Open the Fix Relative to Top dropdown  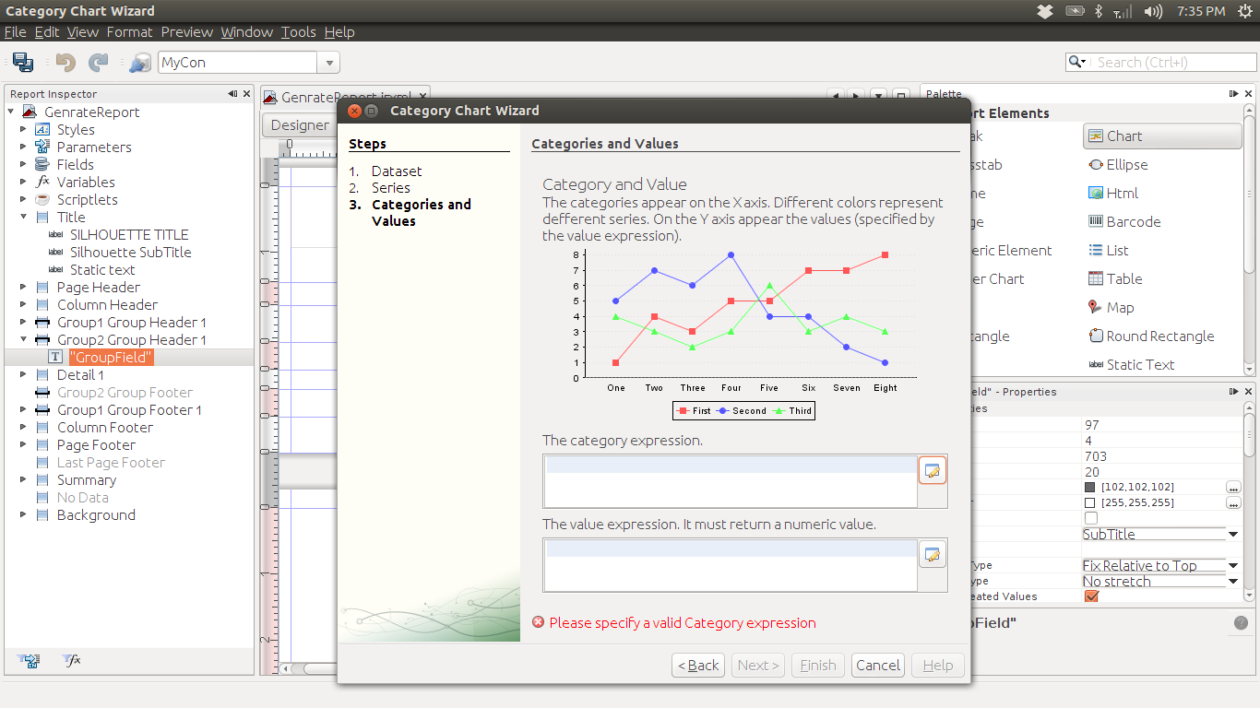tap(1233, 565)
